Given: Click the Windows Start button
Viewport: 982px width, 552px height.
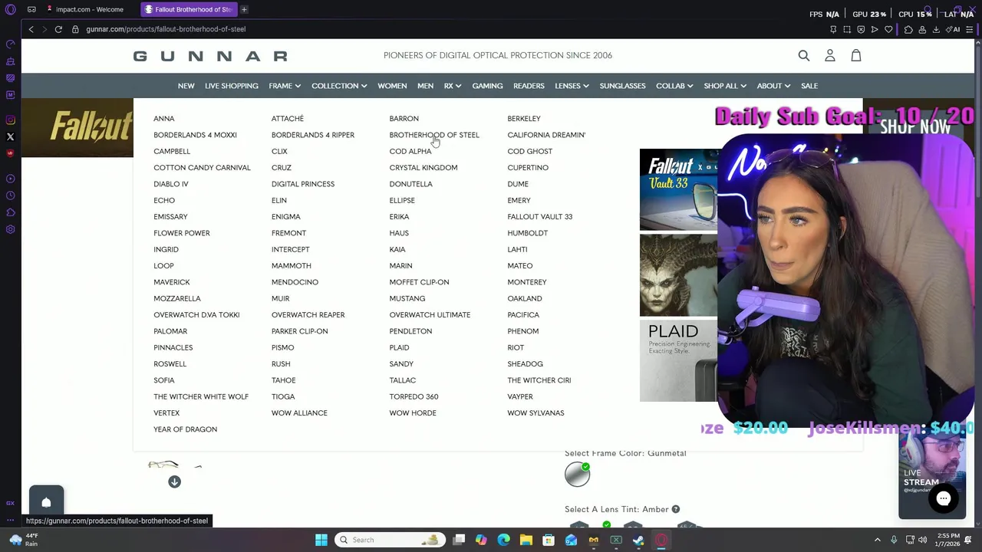Looking at the screenshot, I should [x=321, y=540].
